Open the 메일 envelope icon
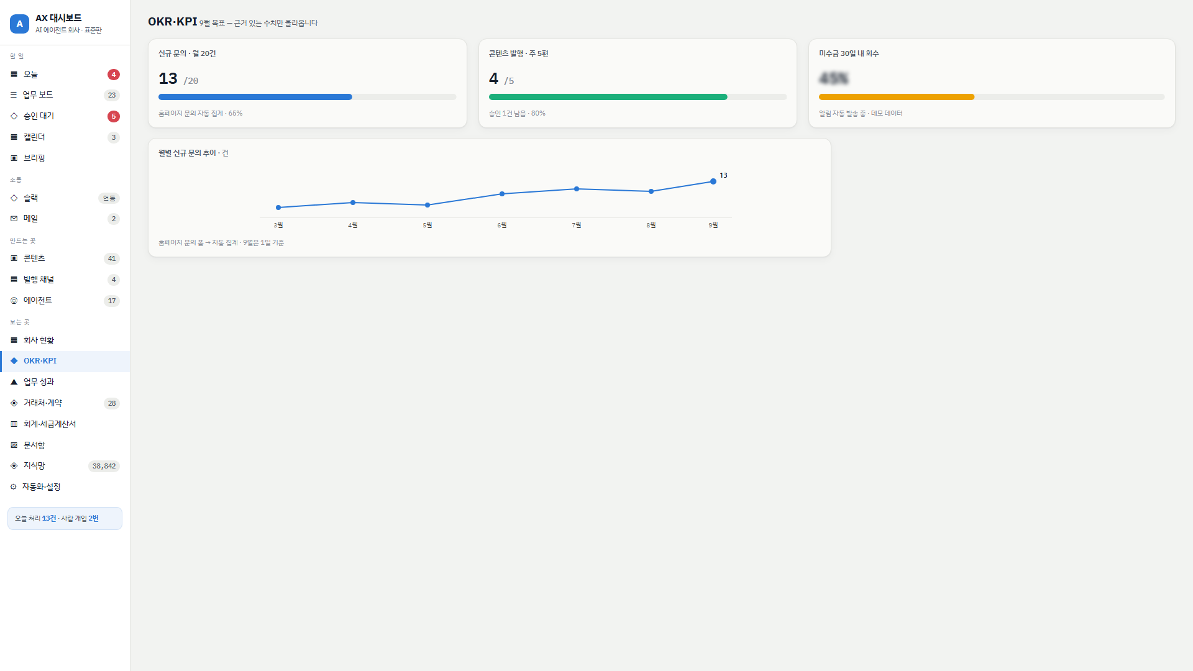The width and height of the screenshot is (1193, 671). (14, 219)
